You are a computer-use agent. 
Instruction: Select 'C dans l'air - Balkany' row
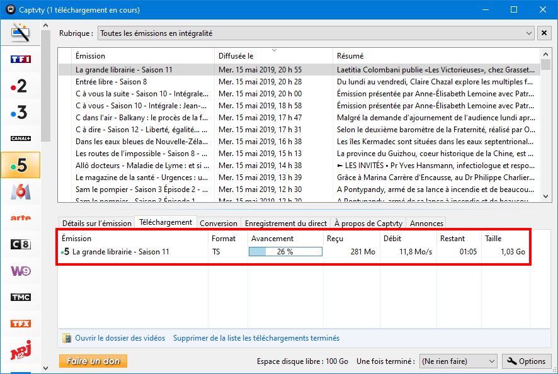point(299,118)
